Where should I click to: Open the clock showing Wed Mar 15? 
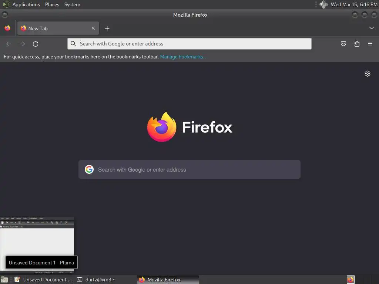click(354, 4)
